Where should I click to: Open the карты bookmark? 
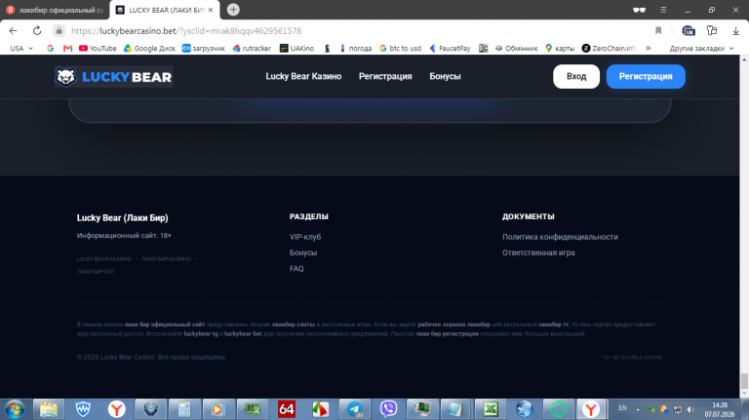click(560, 48)
